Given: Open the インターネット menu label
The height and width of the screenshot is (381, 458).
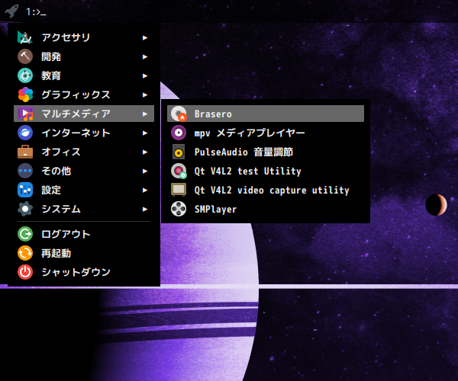Looking at the screenshot, I should pyautogui.click(x=76, y=133).
